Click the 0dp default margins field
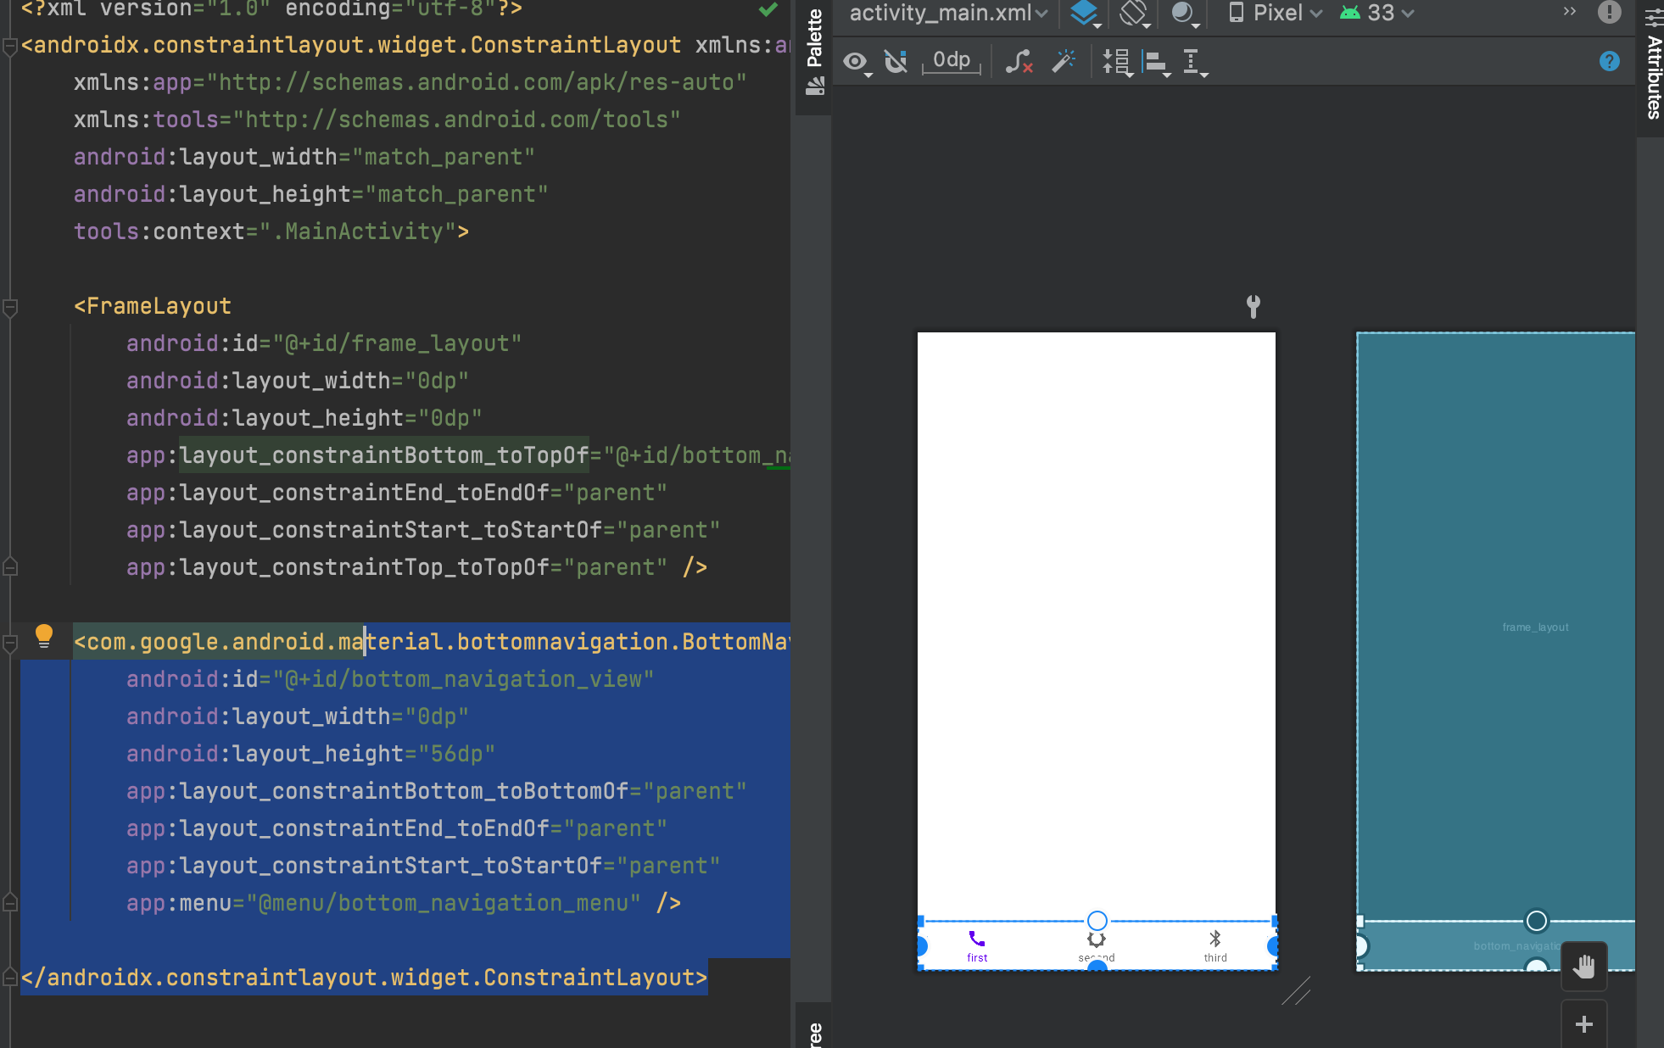The width and height of the screenshot is (1664, 1048). pyautogui.click(x=952, y=61)
